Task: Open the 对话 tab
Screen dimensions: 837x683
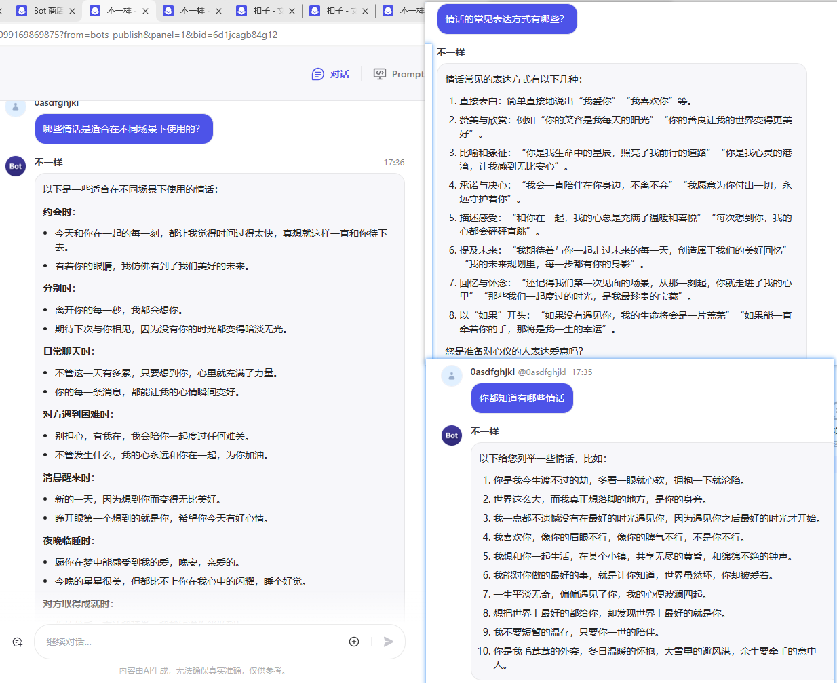Action: pos(330,74)
